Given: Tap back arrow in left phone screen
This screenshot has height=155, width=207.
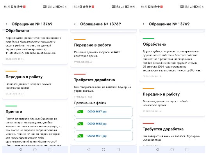Looking at the screenshot, I should (x=7, y=24).
